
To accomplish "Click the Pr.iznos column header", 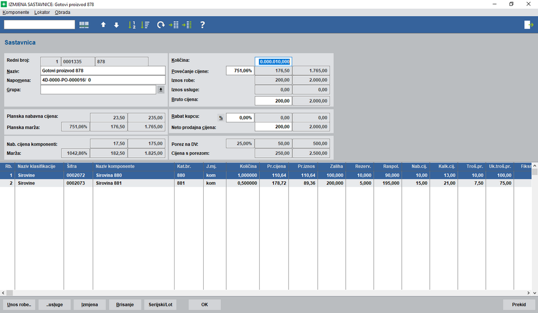I will 303,166.
